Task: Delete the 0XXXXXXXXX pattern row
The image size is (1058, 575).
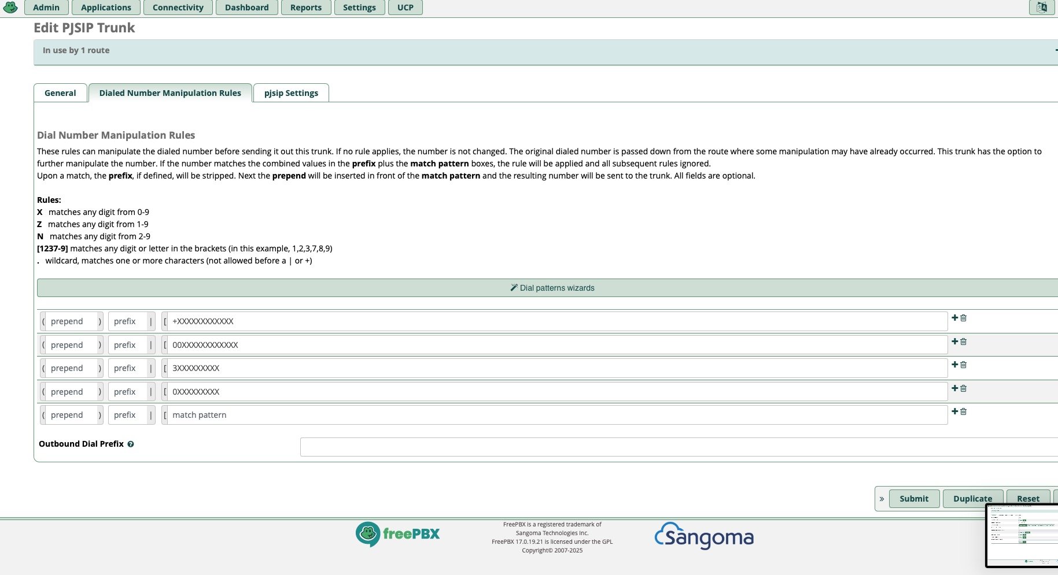Action: 964,388
